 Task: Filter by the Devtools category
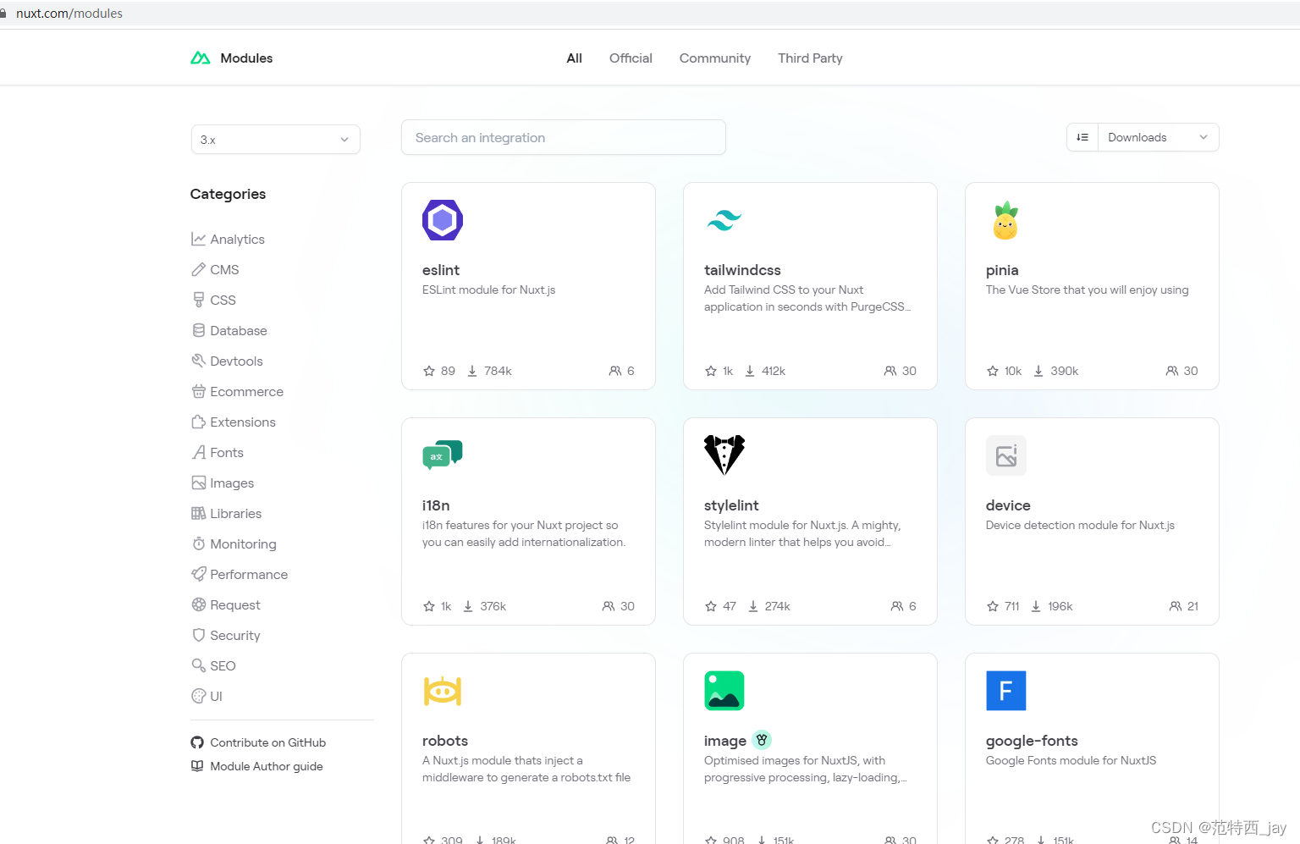point(236,361)
